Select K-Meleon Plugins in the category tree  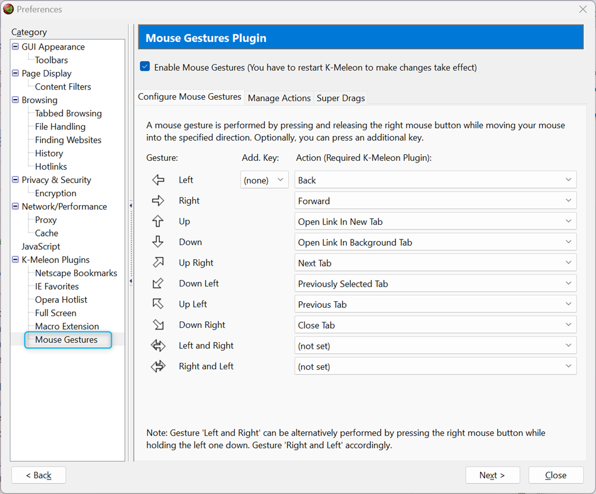click(55, 260)
